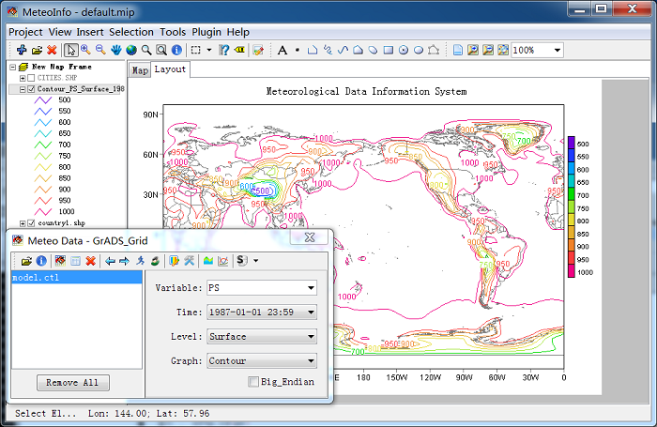
Task: Click the Open Data folder icon in main toolbar
Action: [37, 51]
